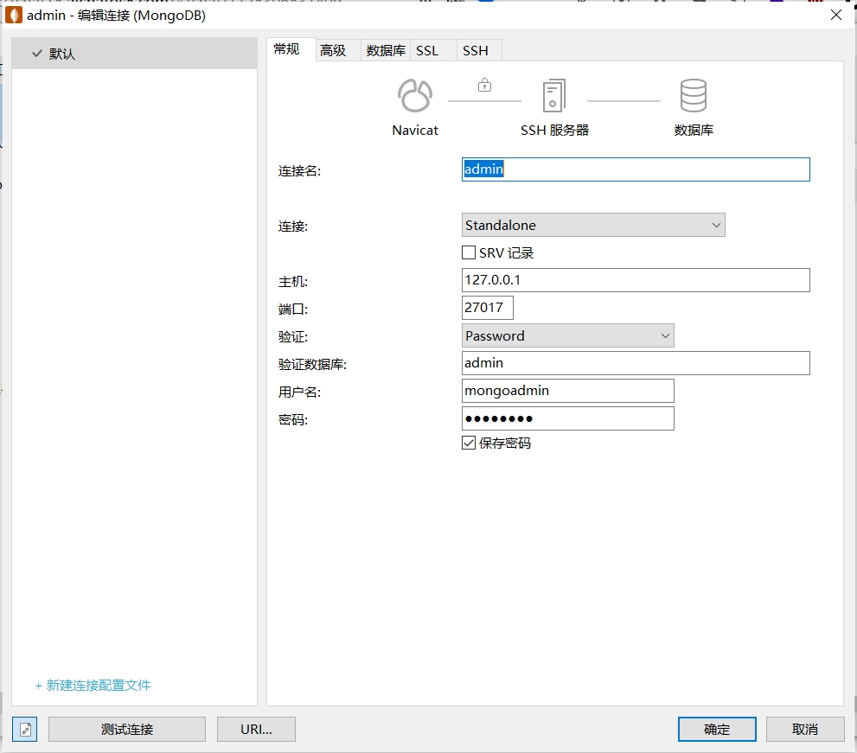Cancel with the 取消 button
Image resolution: width=857 pixels, height=753 pixels.
click(x=805, y=729)
